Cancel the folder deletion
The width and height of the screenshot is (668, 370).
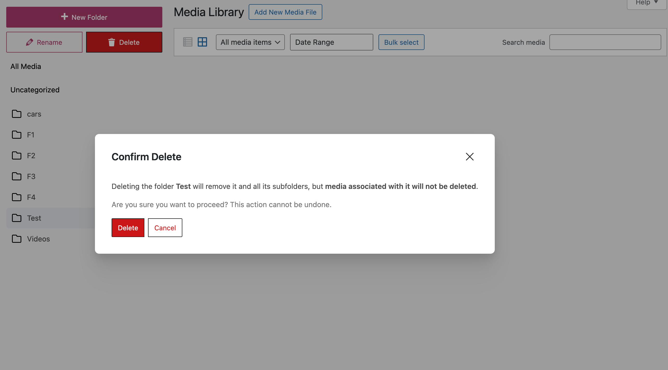click(x=165, y=228)
